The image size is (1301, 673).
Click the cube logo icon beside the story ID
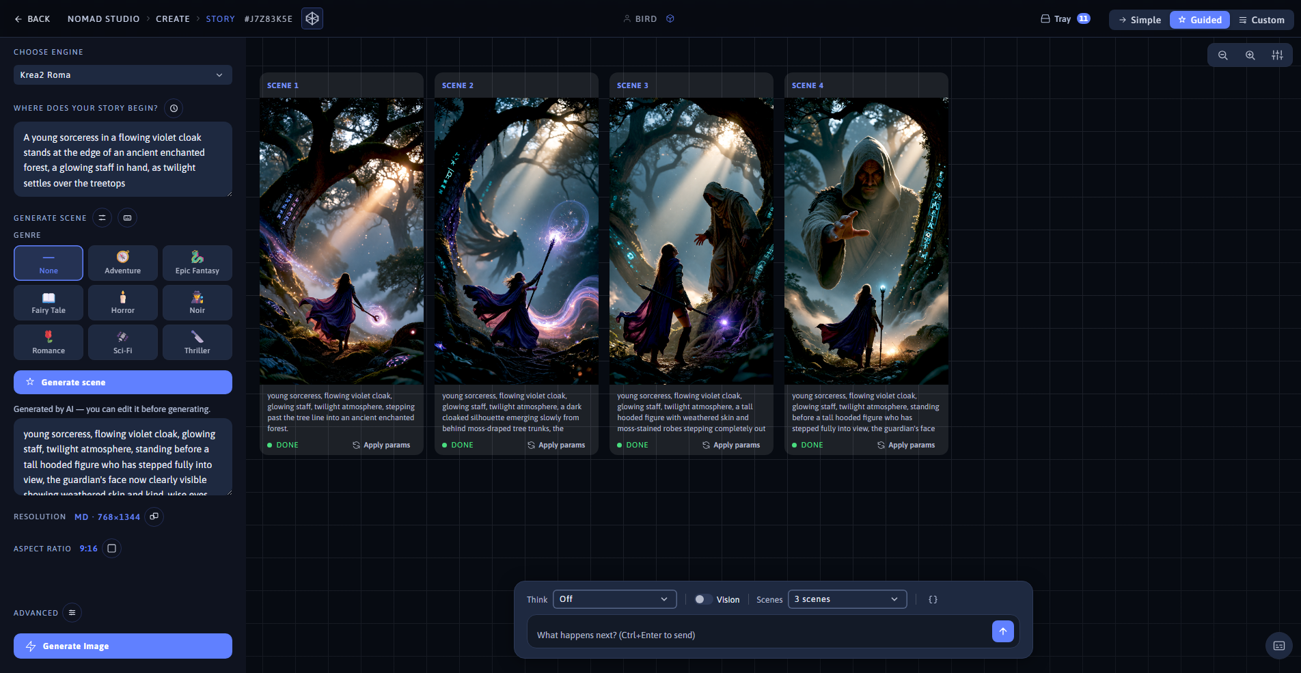(312, 18)
